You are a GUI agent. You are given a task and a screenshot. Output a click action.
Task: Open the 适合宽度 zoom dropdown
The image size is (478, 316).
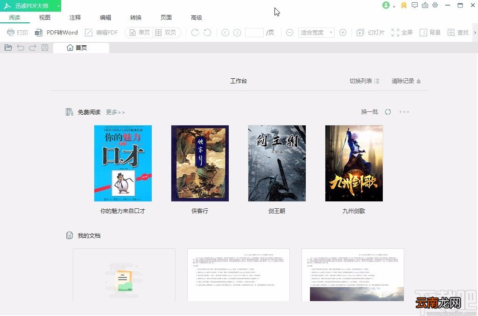point(316,32)
